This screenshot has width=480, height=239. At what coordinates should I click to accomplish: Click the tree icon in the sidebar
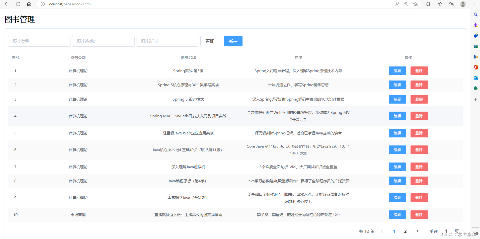click(x=475, y=88)
